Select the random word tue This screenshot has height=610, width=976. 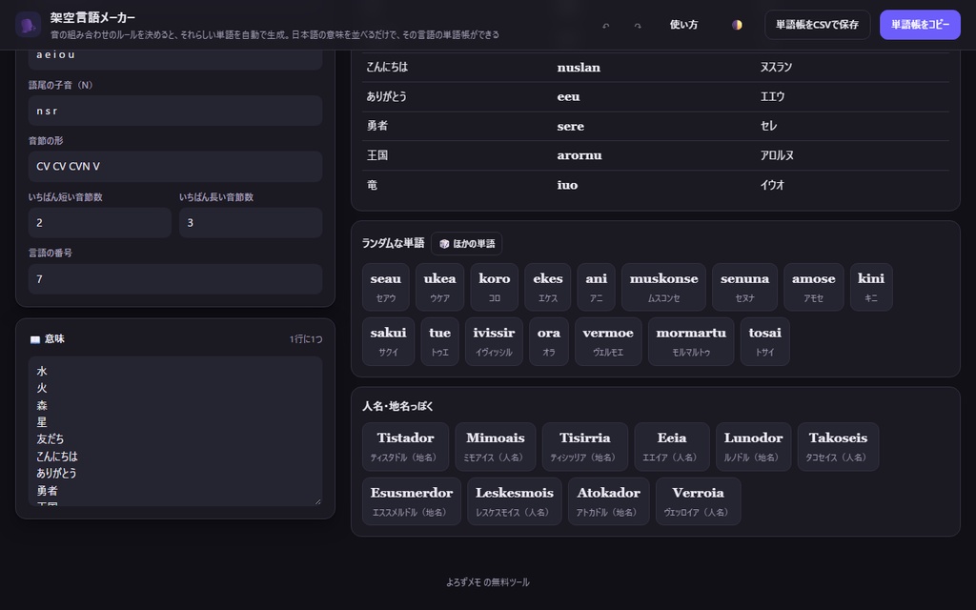440,341
